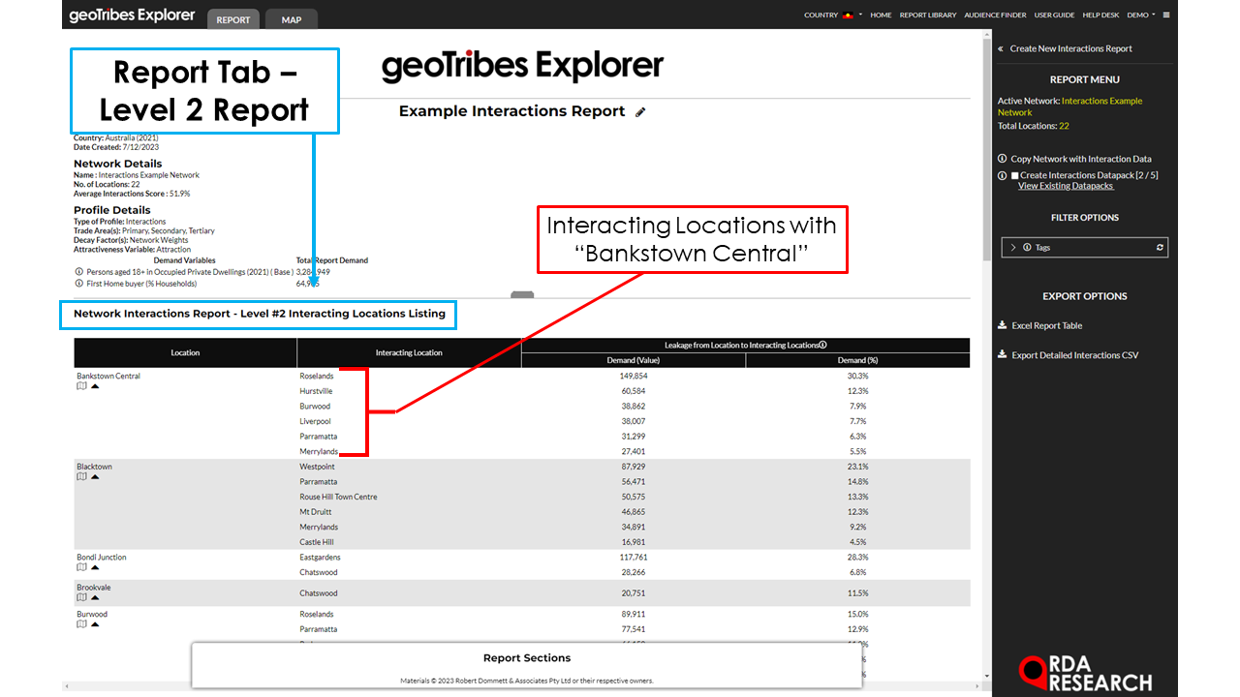Click the grey panel splitter handle
Viewport: 1240px width, 697px height.
(522, 295)
